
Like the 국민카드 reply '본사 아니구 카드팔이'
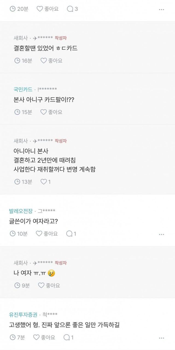(51, 112)
